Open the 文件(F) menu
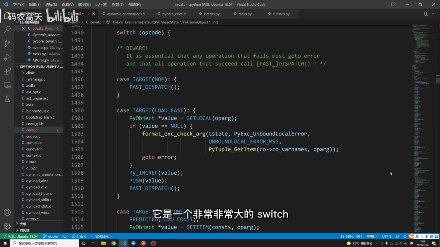The width and height of the screenshot is (440, 247). [18, 5]
